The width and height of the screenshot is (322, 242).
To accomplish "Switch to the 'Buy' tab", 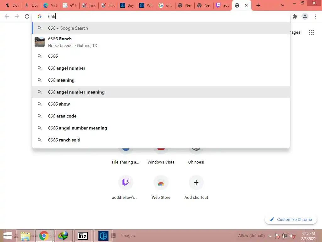I will point(127,5).
